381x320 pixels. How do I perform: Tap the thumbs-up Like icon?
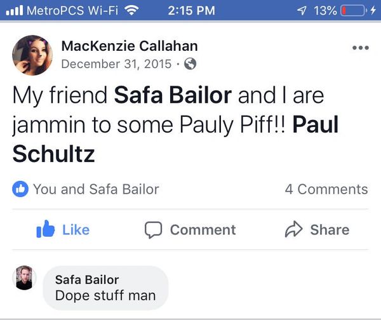pos(46,229)
